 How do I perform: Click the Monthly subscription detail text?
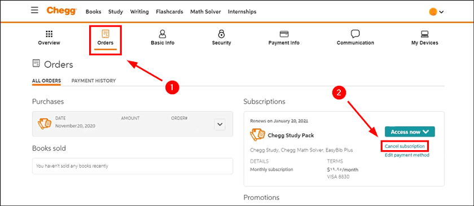pyautogui.click(x=271, y=169)
